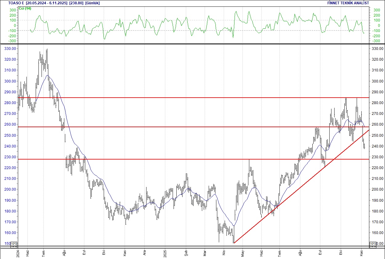Click divider between CCI and price panels

(x=192, y=44)
